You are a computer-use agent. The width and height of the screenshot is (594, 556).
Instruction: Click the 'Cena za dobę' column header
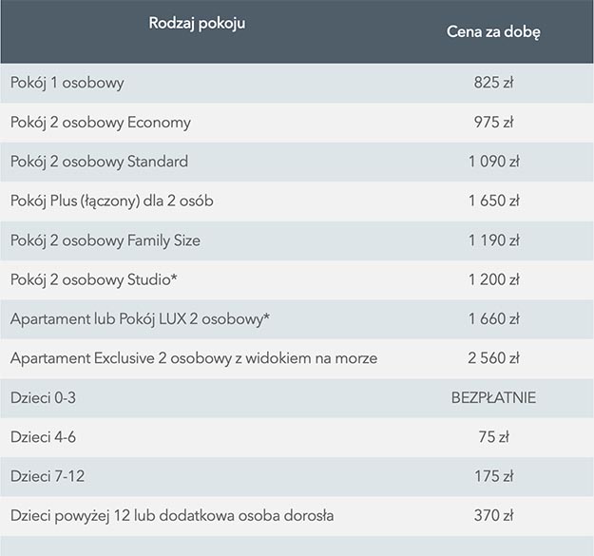click(x=493, y=31)
